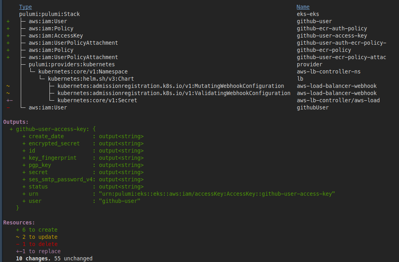Viewport: 399px width, 262px height.
Task: Click kubernetes:core/v1:Secret tree row
Action: [97, 100]
